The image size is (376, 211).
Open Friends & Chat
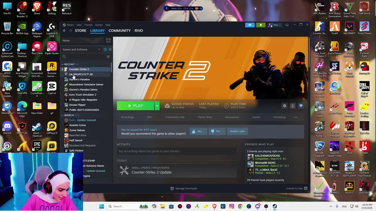pyautogui.click(x=297, y=188)
